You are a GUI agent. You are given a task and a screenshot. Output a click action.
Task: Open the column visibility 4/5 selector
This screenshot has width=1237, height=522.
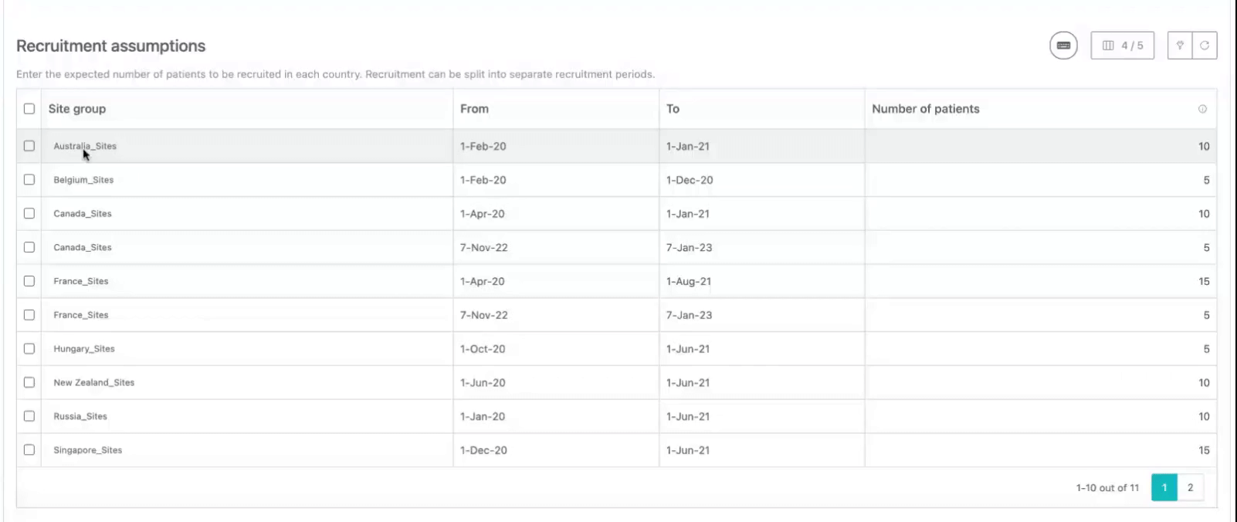click(1122, 46)
